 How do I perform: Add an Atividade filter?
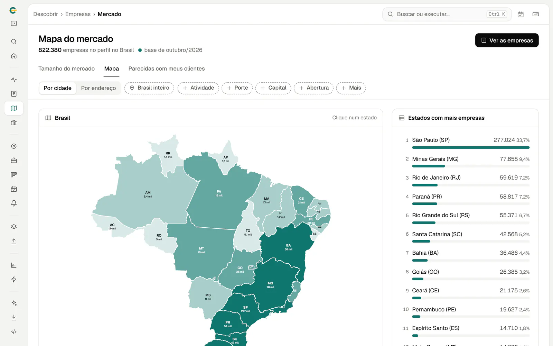coord(198,88)
